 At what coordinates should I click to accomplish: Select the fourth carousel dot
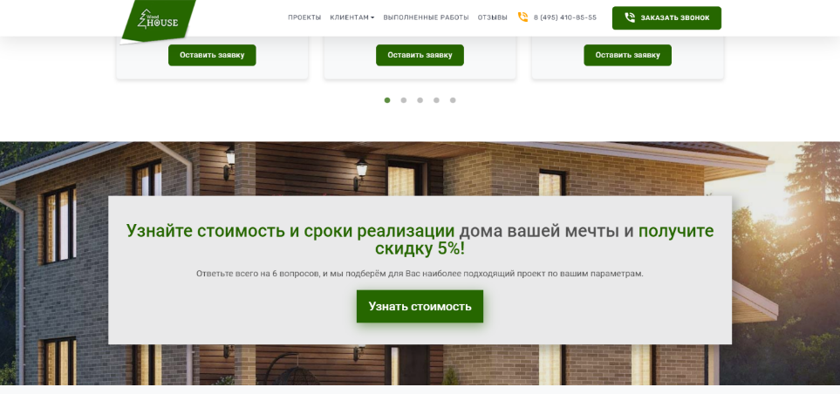click(x=436, y=100)
